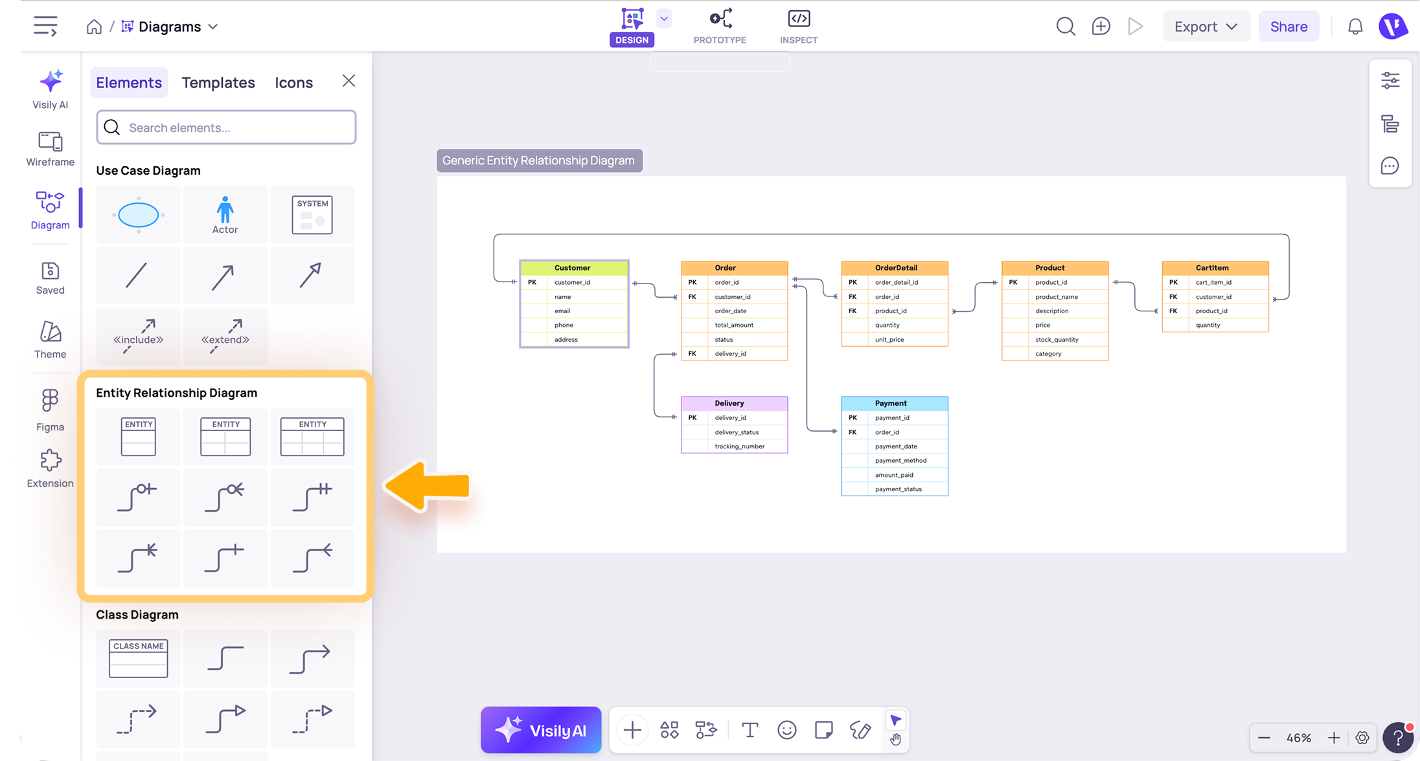The height and width of the screenshot is (761, 1420).
Task: Pick the include dashed arrow element
Action: pos(138,336)
